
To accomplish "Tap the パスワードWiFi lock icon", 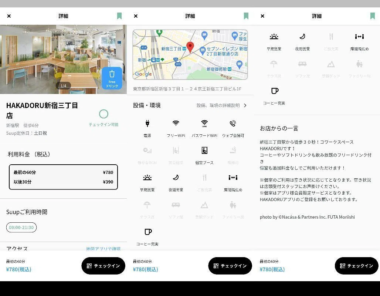I will point(204,123).
